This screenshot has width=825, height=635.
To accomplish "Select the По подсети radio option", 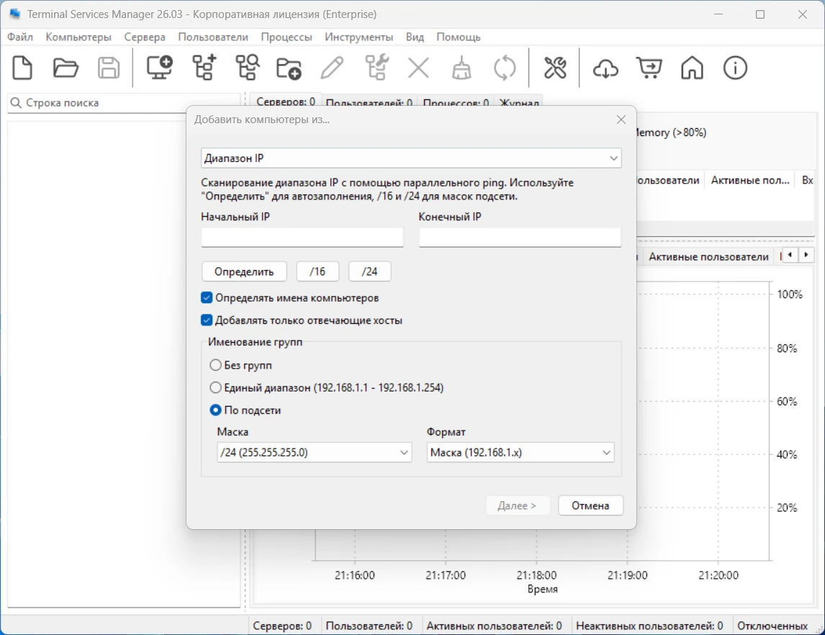I will pyautogui.click(x=215, y=410).
